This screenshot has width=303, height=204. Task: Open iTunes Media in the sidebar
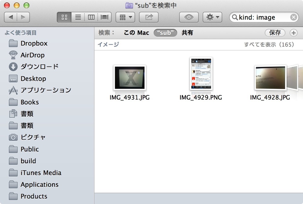(x=47, y=173)
